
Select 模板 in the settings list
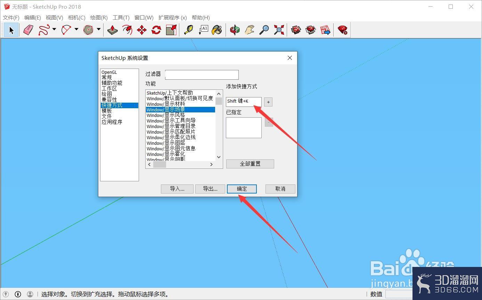[x=107, y=111]
